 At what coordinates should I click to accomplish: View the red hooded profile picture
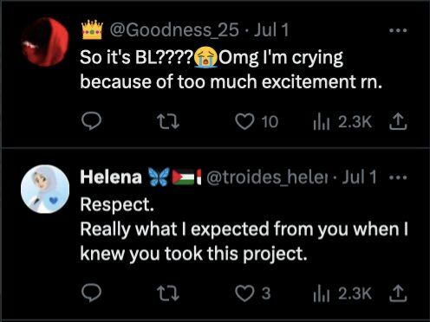click(45, 42)
